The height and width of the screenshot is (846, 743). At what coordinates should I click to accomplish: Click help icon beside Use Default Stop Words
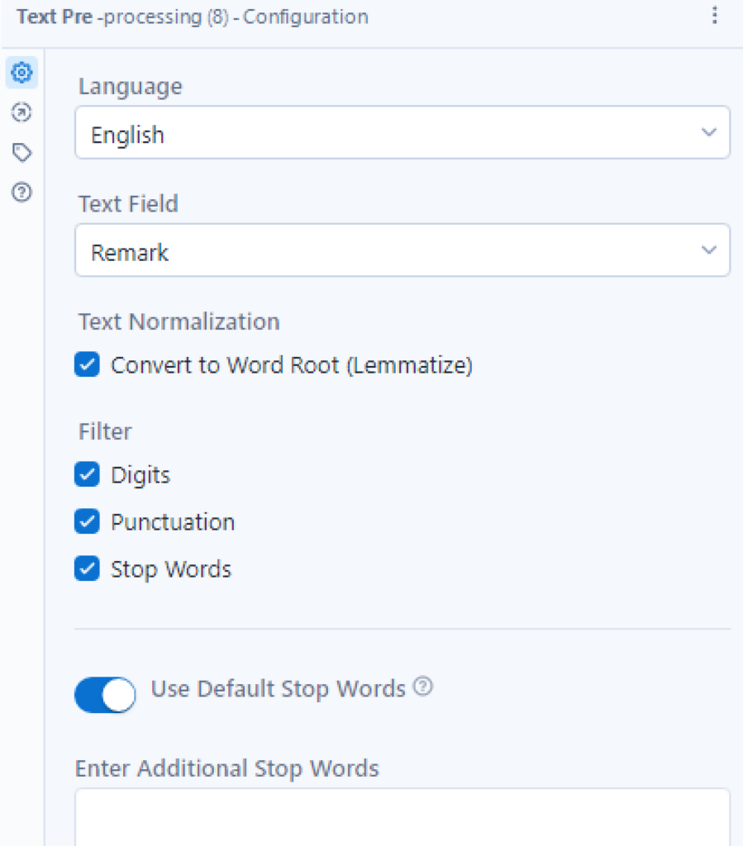423,687
